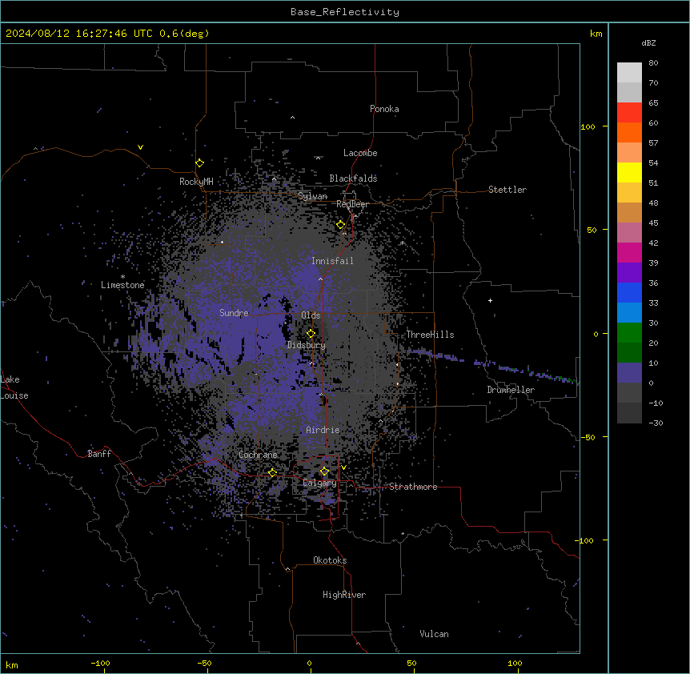Select the Sylvan label
This screenshot has width=690, height=674.
point(312,196)
